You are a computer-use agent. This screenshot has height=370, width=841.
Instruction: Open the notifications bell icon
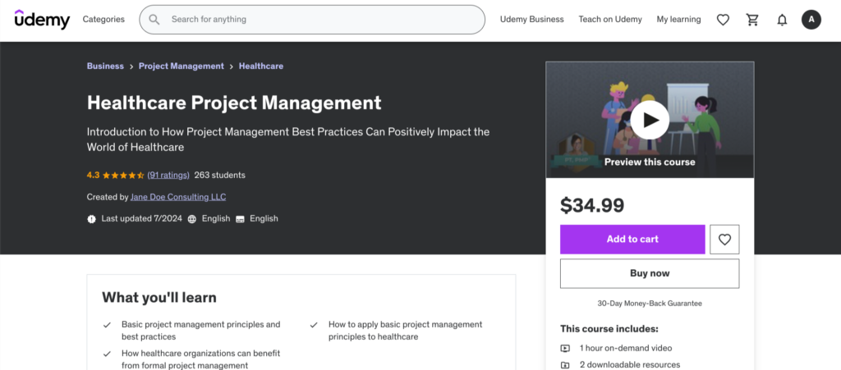782,20
